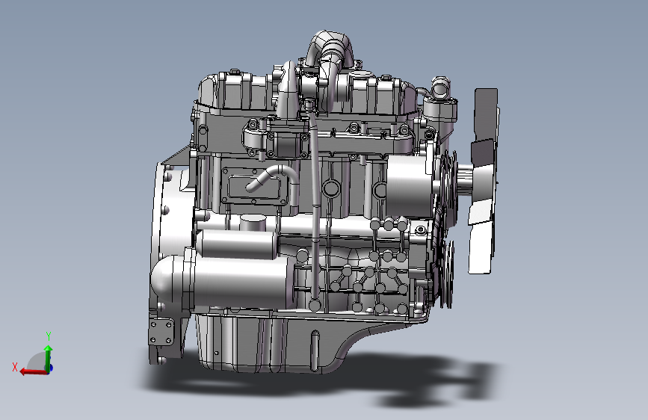This screenshot has width=648, height=420.
Task: Select the cooling fan on the engine model
Action: [483, 180]
